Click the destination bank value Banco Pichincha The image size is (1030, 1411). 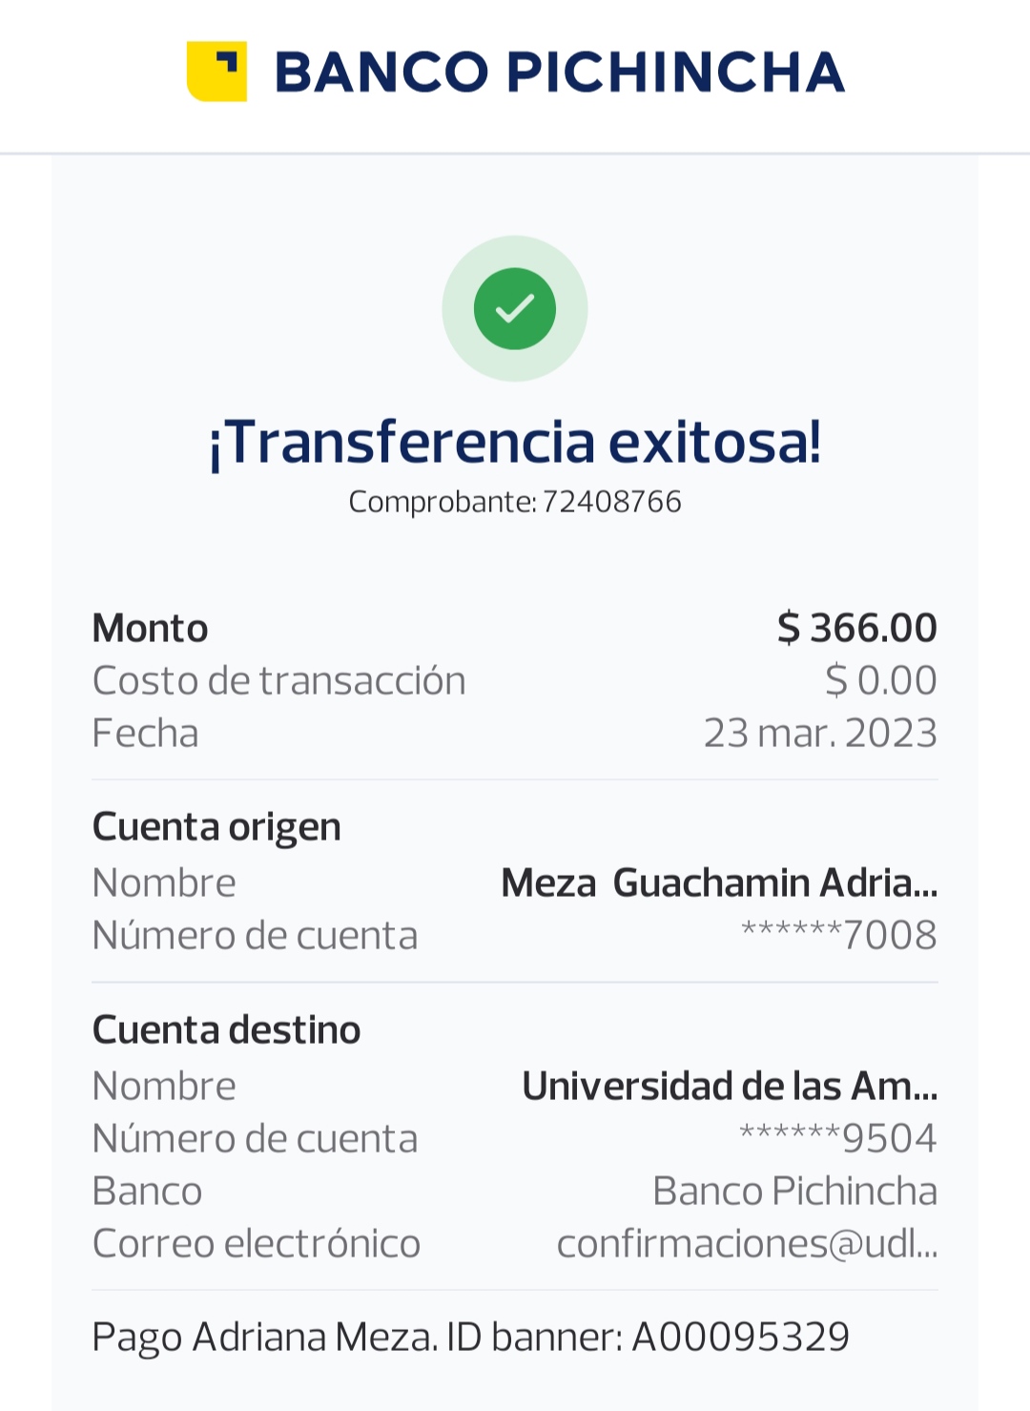(794, 1192)
